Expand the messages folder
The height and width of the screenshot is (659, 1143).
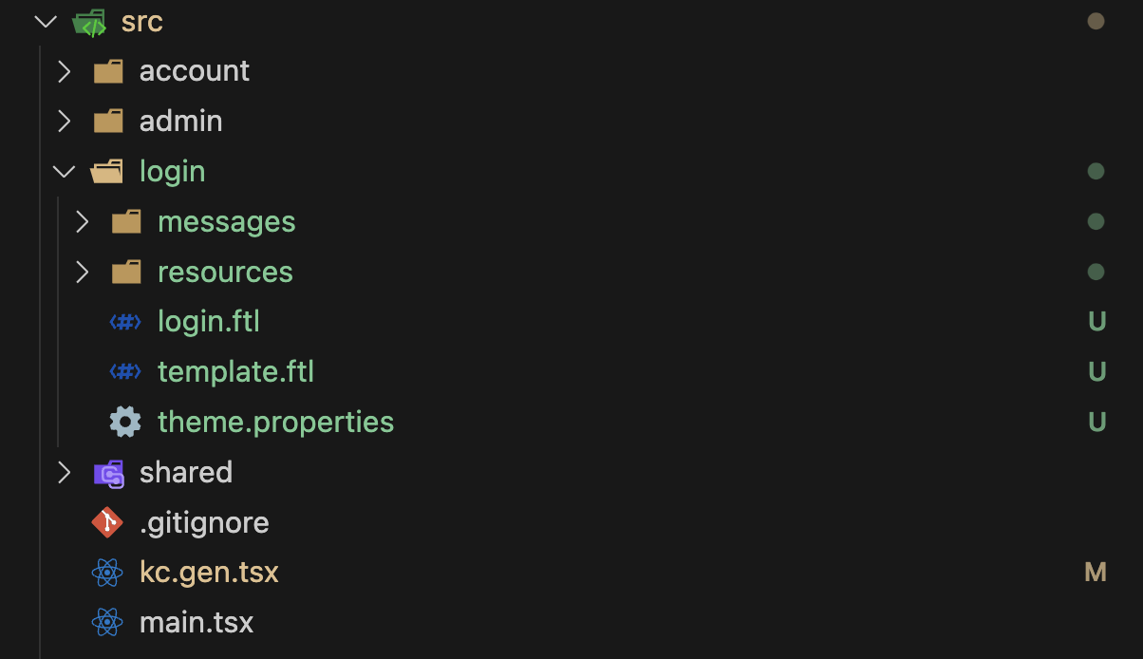[x=82, y=221]
